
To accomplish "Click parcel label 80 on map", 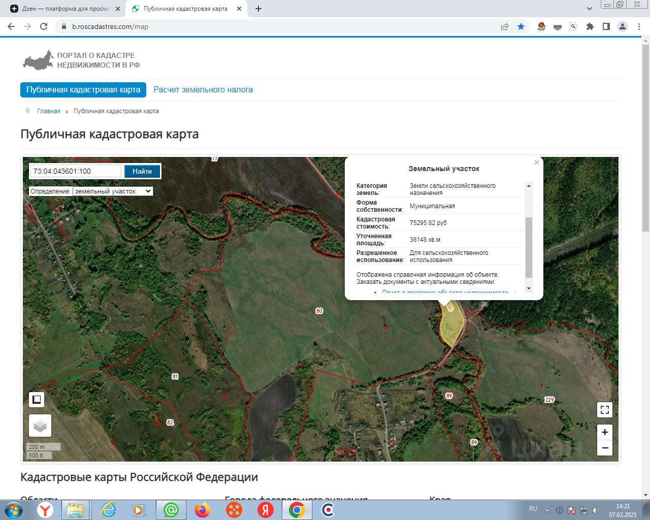I will 319,311.
